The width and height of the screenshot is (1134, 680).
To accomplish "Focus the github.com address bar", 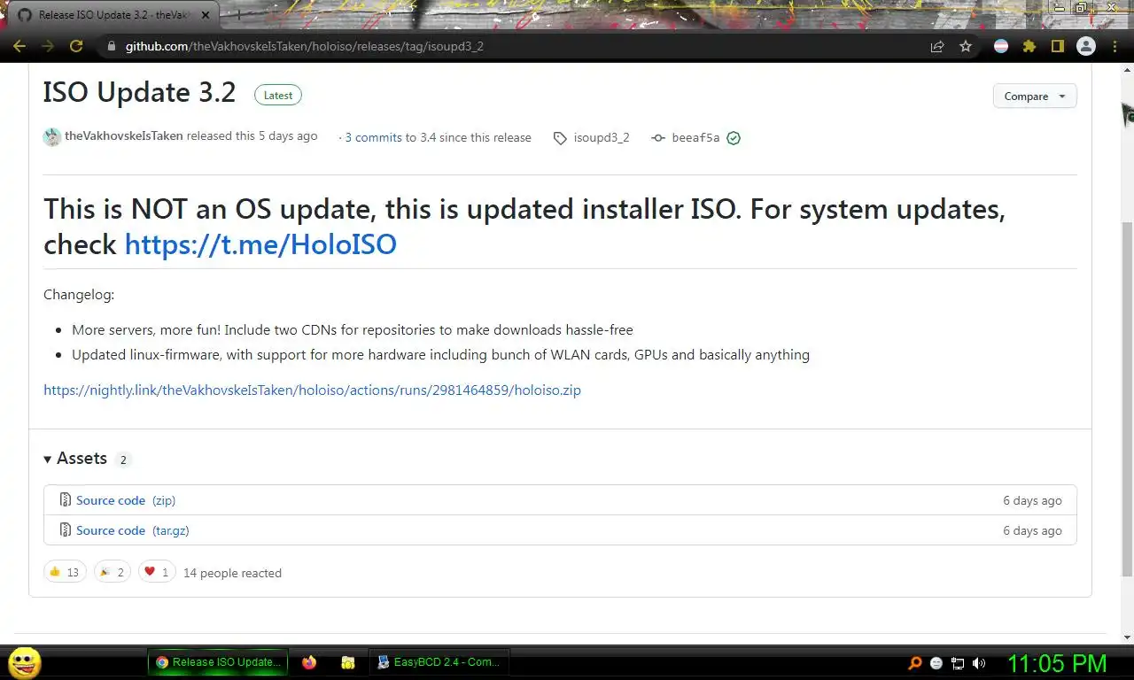I will point(514,46).
